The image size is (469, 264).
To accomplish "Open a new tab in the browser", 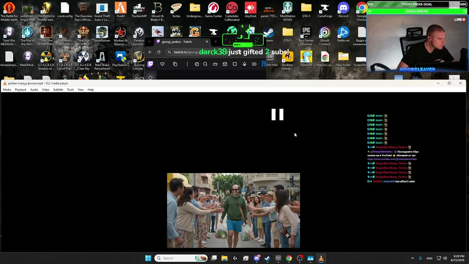I will (x=215, y=42).
